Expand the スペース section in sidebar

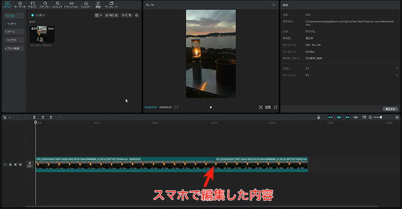click(14, 32)
